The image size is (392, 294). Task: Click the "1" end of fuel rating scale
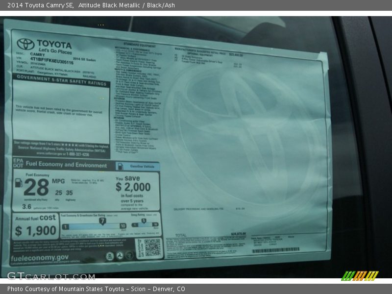point(66,227)
